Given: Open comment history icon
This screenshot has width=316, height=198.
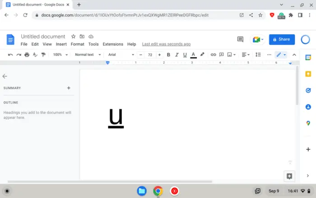Looking at the screenshot, I should tap(240, 39).
